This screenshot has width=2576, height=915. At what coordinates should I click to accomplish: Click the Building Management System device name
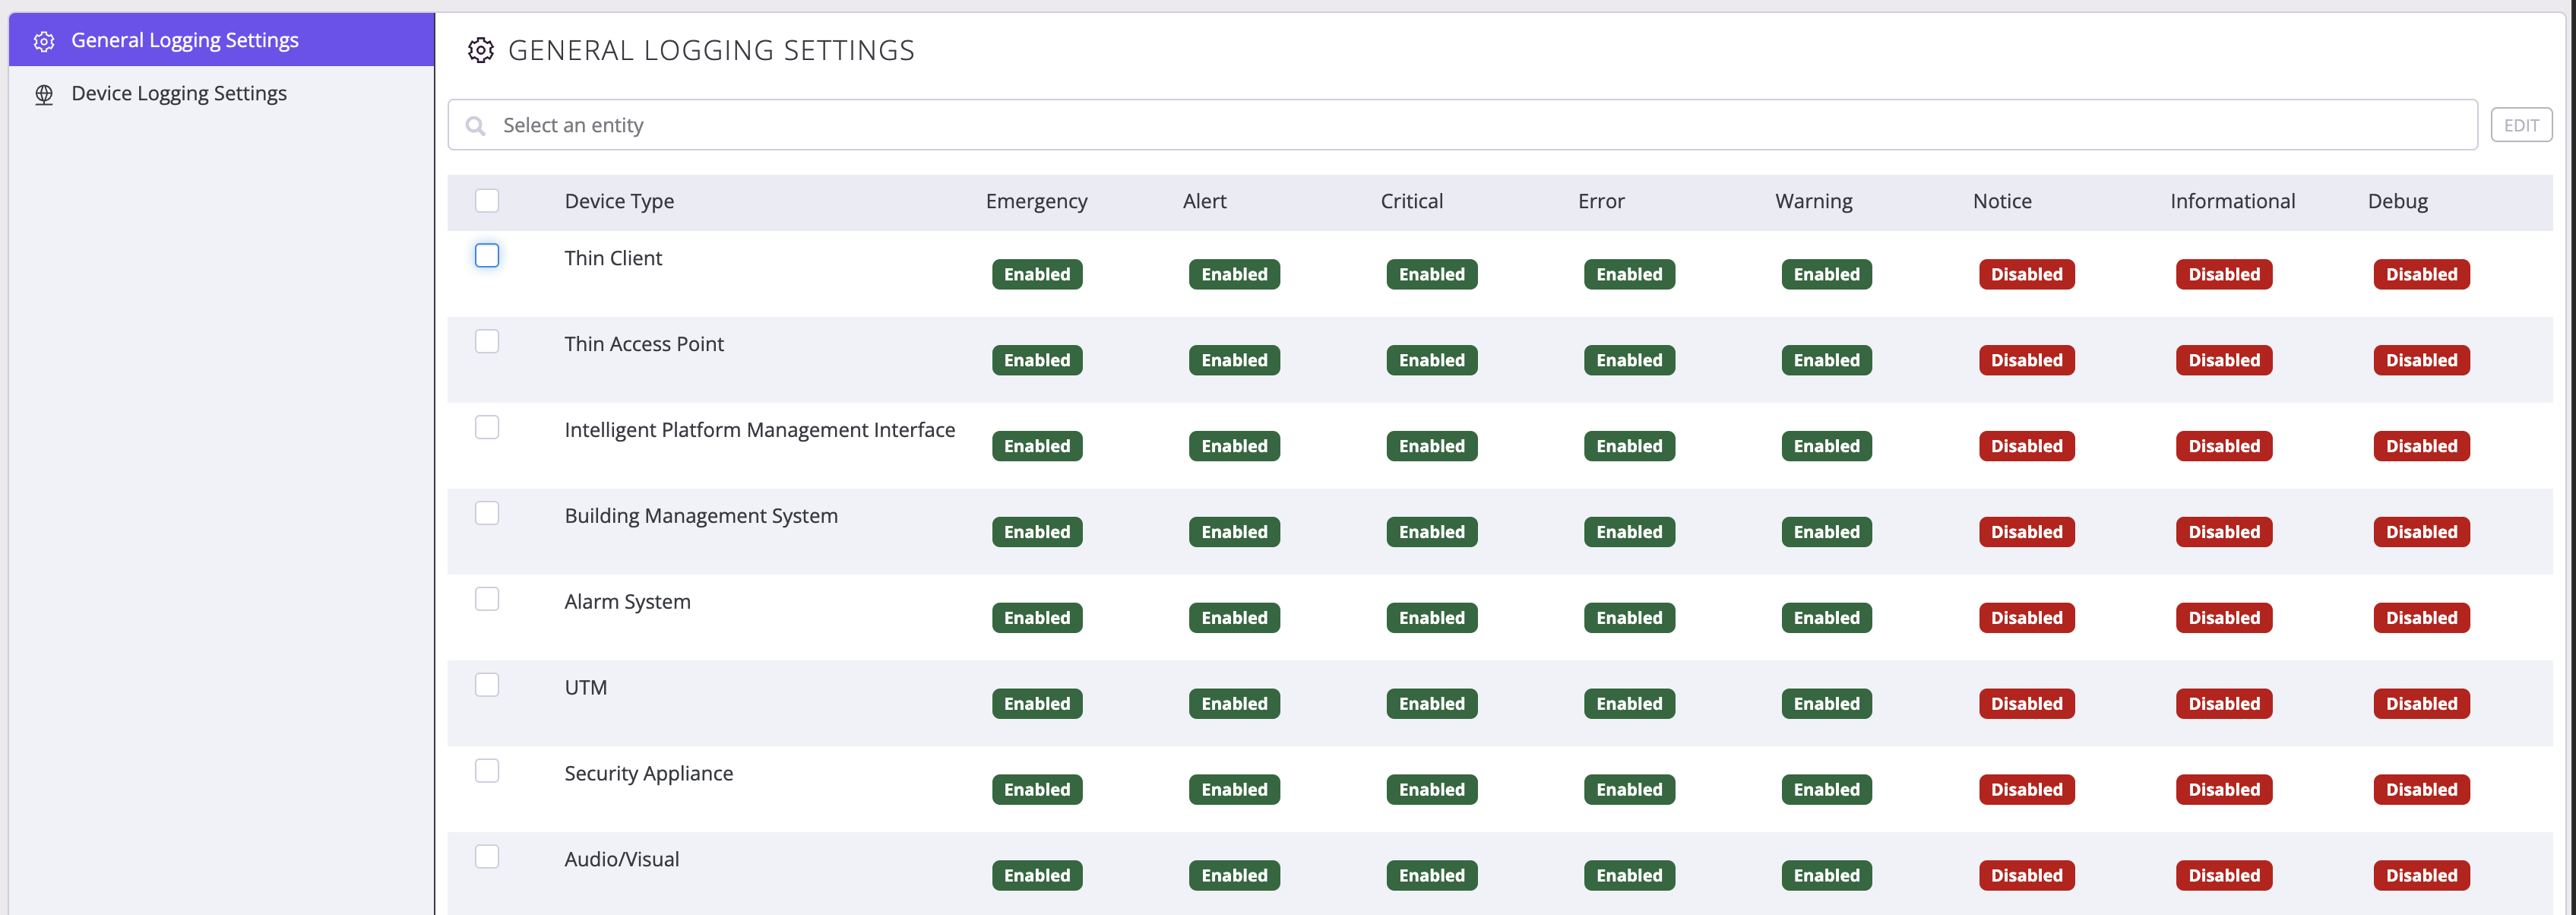pos(701,516)
